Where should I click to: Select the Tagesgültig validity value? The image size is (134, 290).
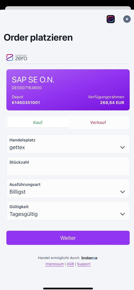[24, 214]
